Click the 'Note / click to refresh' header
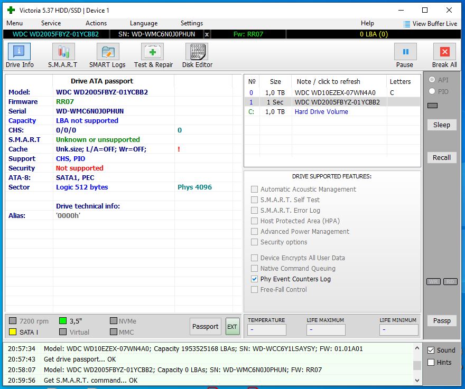Screen dimensions: 465x389 [328, 81]
